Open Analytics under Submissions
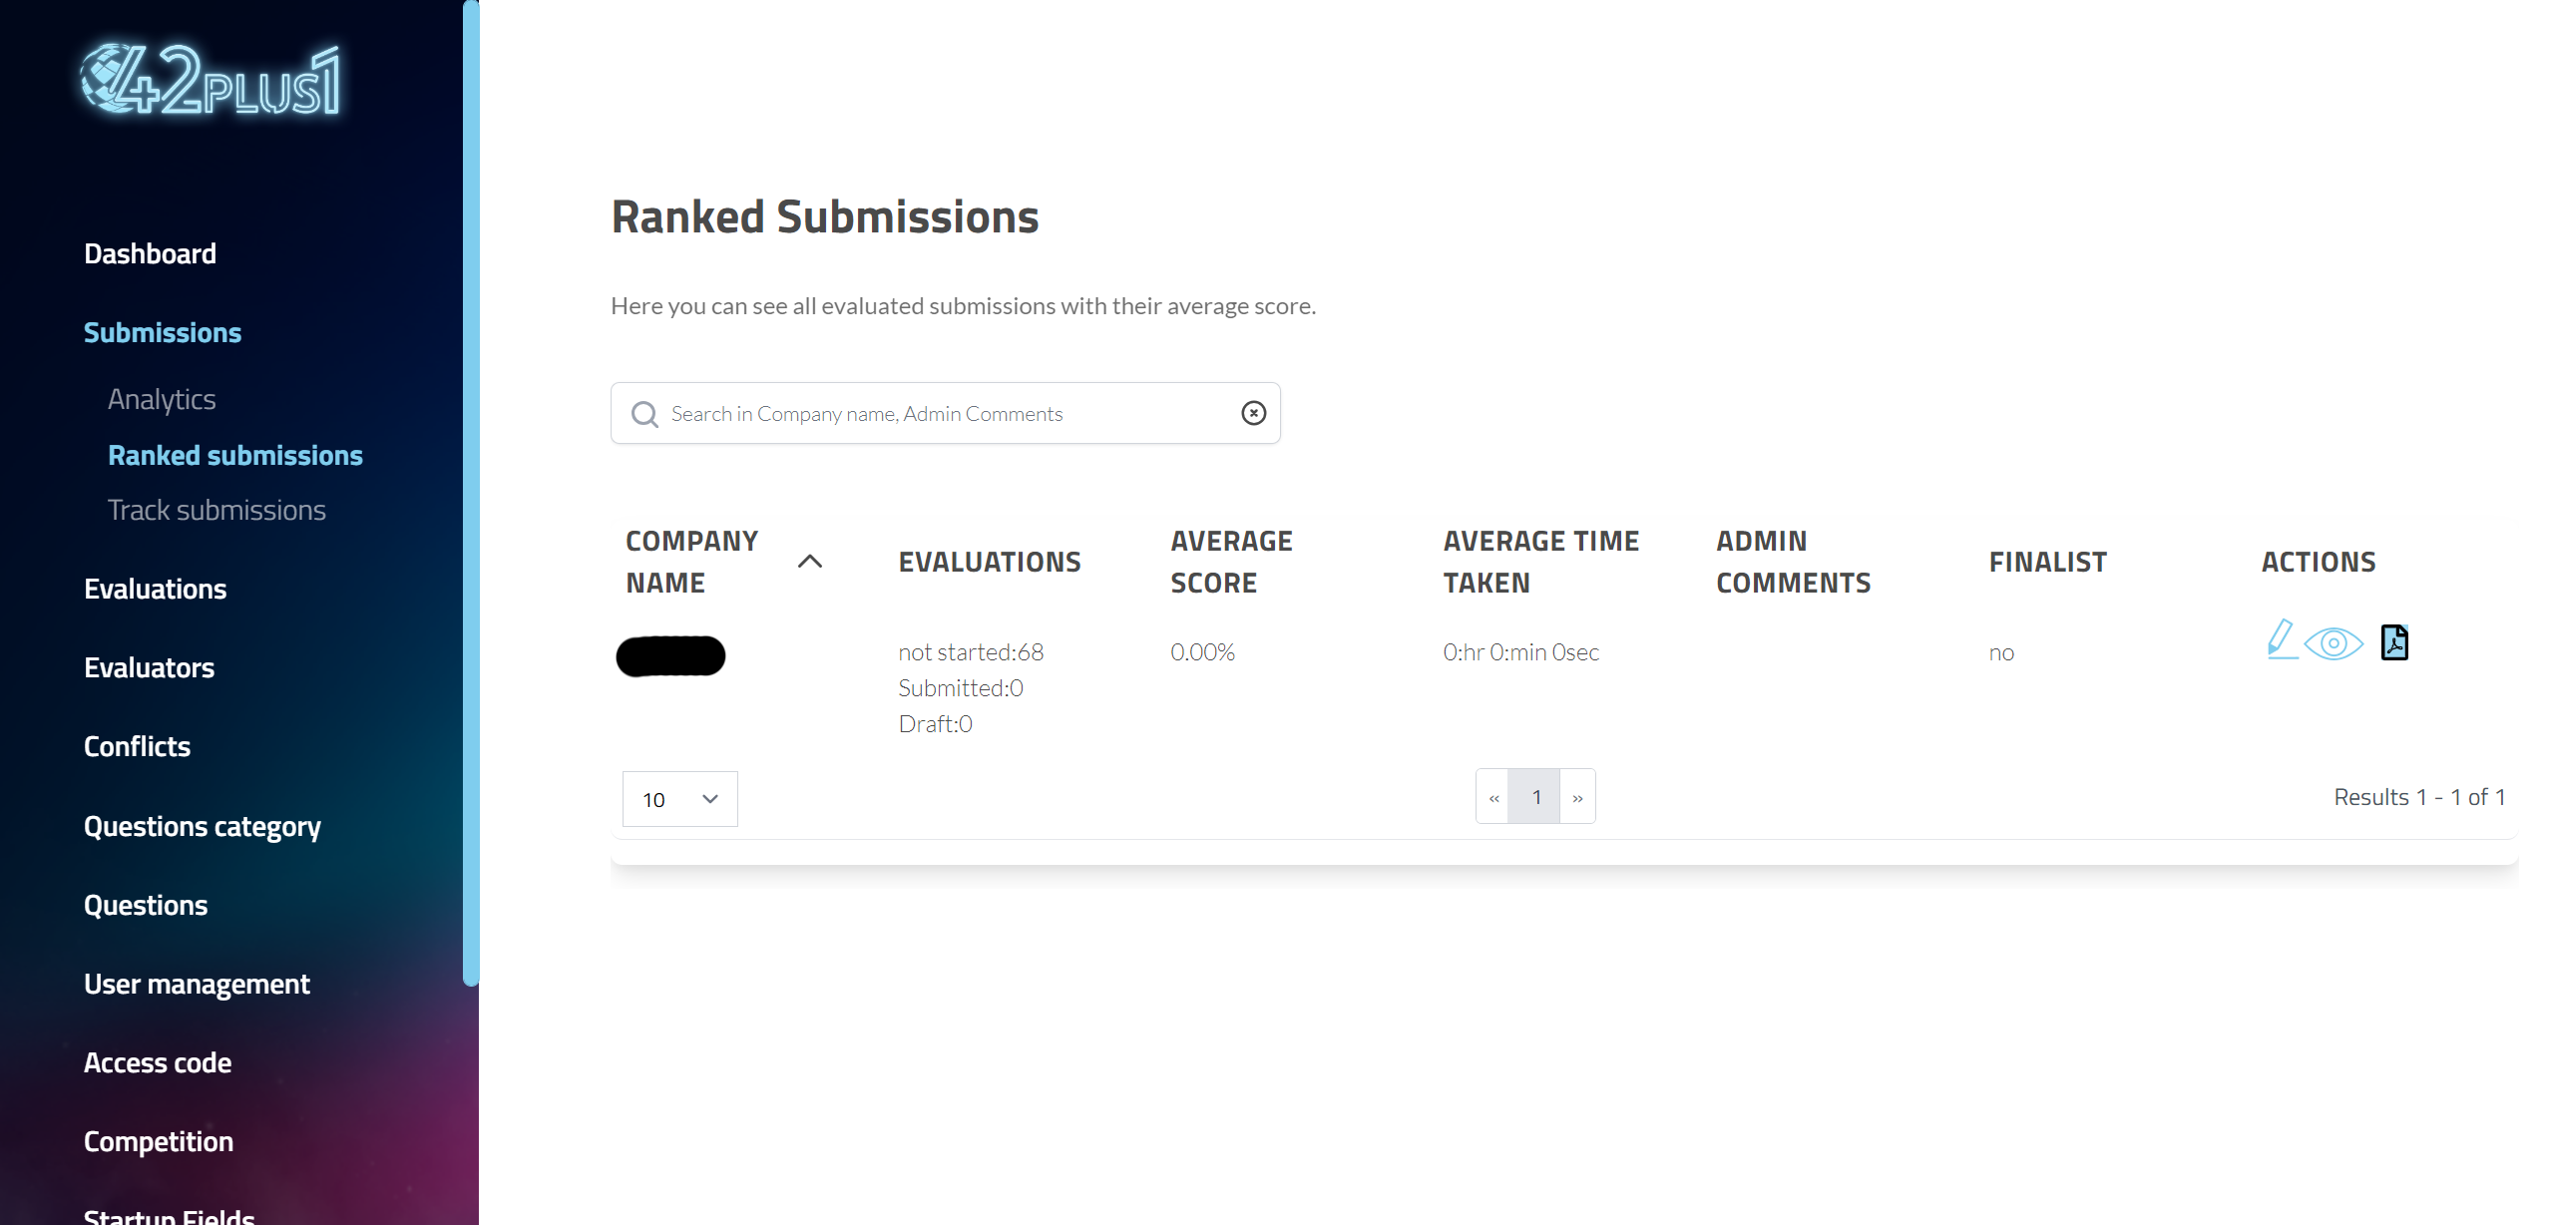This screenshot has width=2550, height=1225. pyautogui.click(x=162, y=399)
